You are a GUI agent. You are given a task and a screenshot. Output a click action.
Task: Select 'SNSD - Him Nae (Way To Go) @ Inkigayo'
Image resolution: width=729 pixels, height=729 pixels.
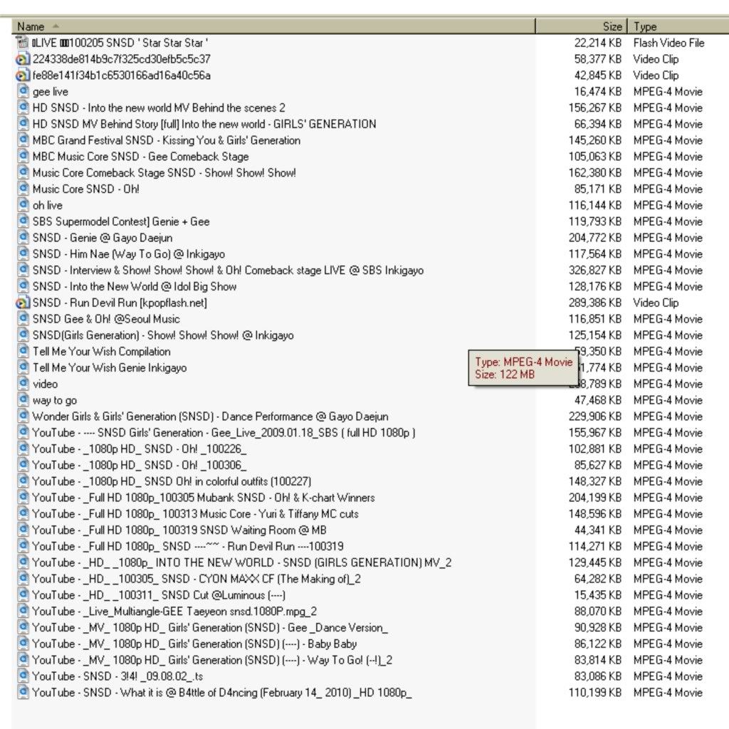tap(129, 254)
